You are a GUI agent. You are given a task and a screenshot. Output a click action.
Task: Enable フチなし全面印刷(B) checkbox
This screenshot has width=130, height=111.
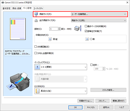[36, 53]
